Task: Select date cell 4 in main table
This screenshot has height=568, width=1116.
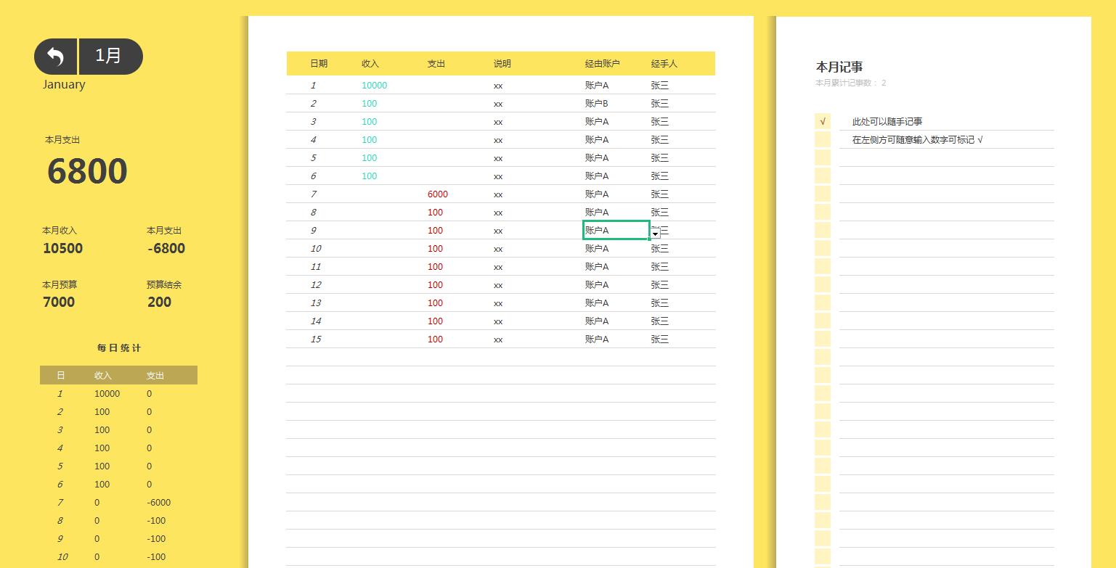Action: 314,139
